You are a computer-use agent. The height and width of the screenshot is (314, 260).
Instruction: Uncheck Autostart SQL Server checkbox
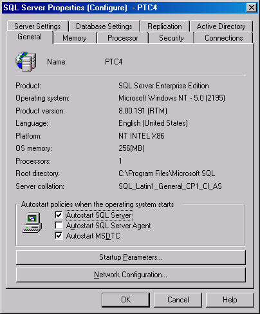59,215
